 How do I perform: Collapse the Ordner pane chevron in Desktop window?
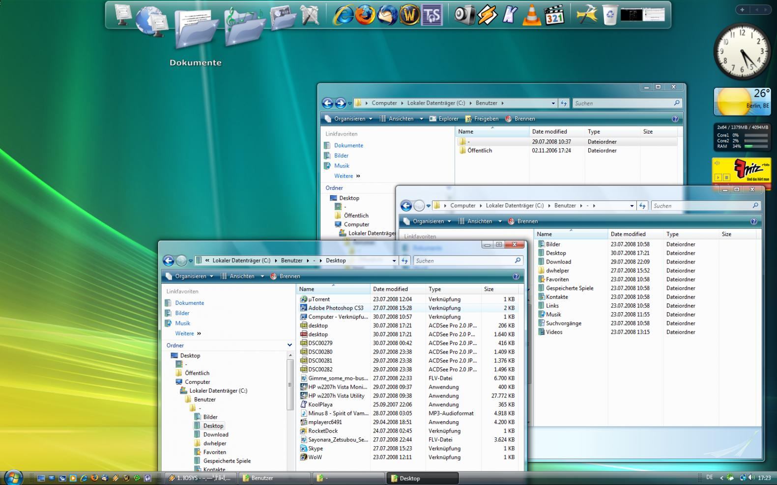289,345
